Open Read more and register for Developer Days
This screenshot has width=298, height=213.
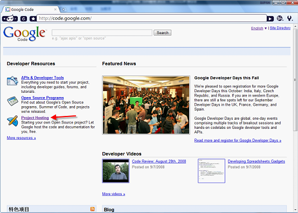(x=238, y=140)
